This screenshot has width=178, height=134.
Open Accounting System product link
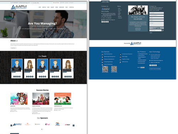click(141, 63)
